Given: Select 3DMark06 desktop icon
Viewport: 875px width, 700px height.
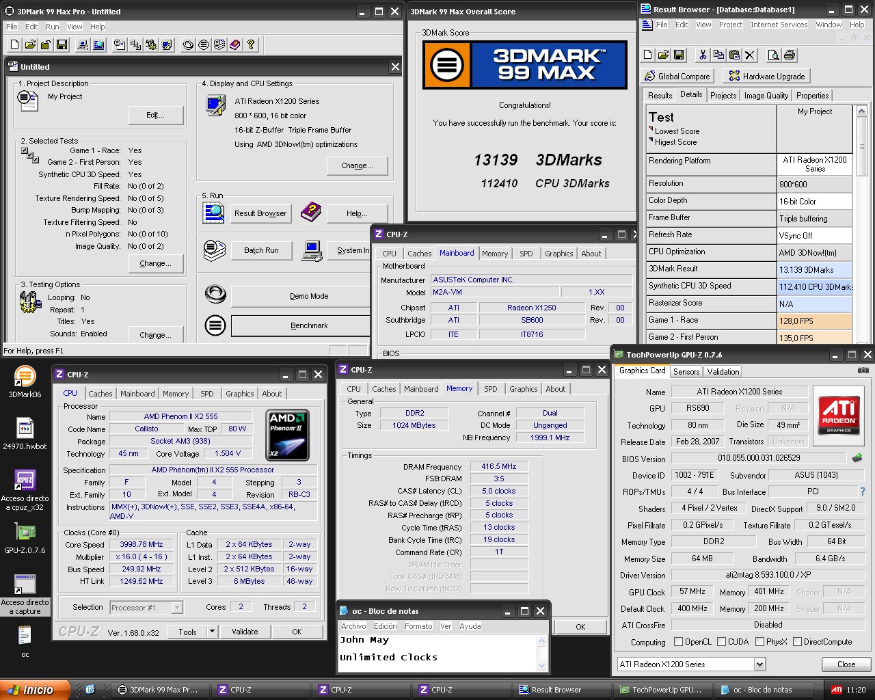Looking at the screenshot, I should click(25, 382).
